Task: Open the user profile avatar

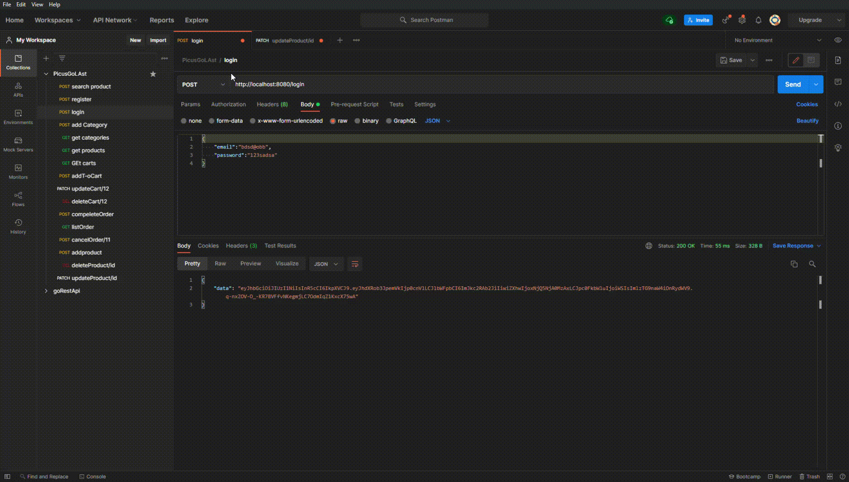Action: pyautogui.click(x=775, y=20)
